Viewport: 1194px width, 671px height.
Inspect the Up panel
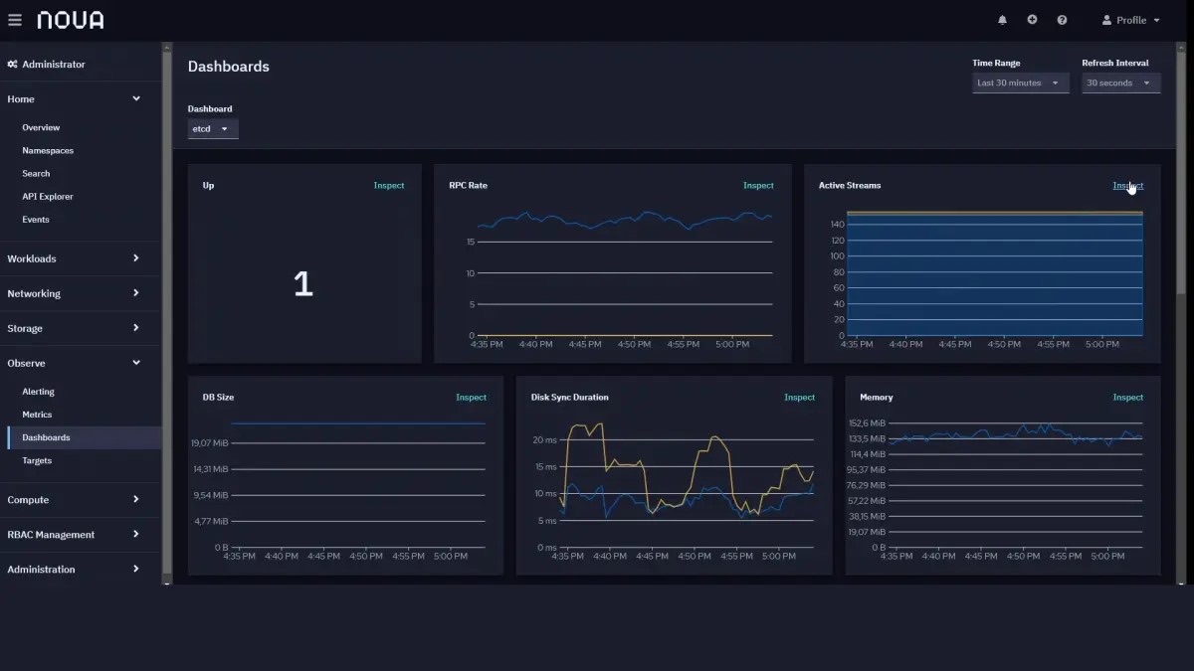389,186
